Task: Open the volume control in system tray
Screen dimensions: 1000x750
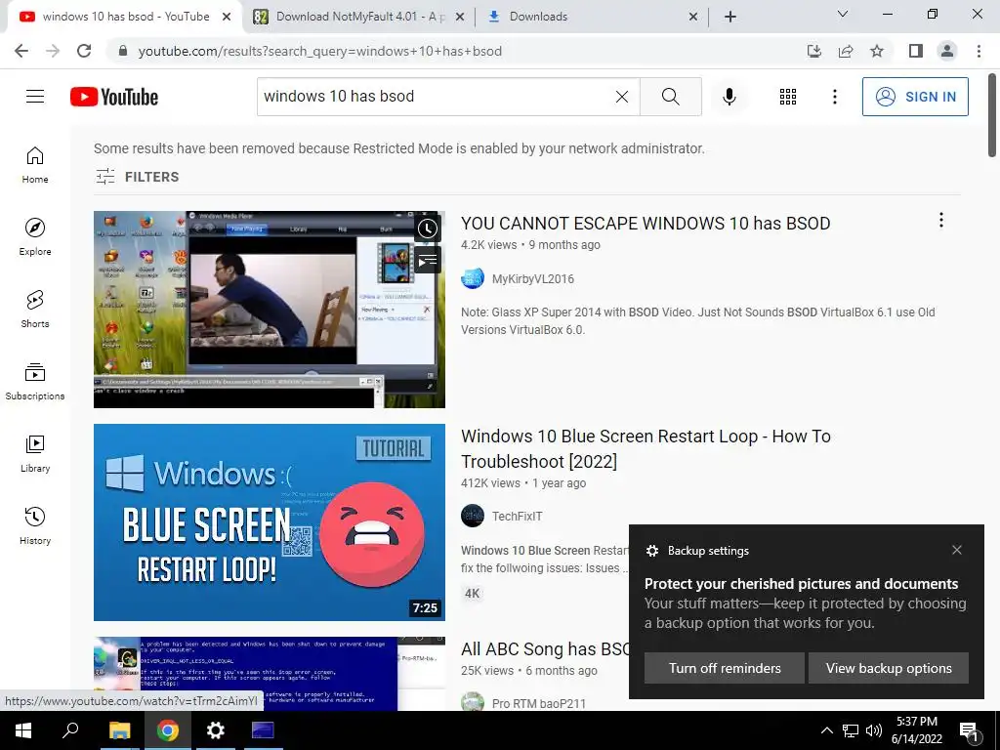Action: [x=874, y=730]
